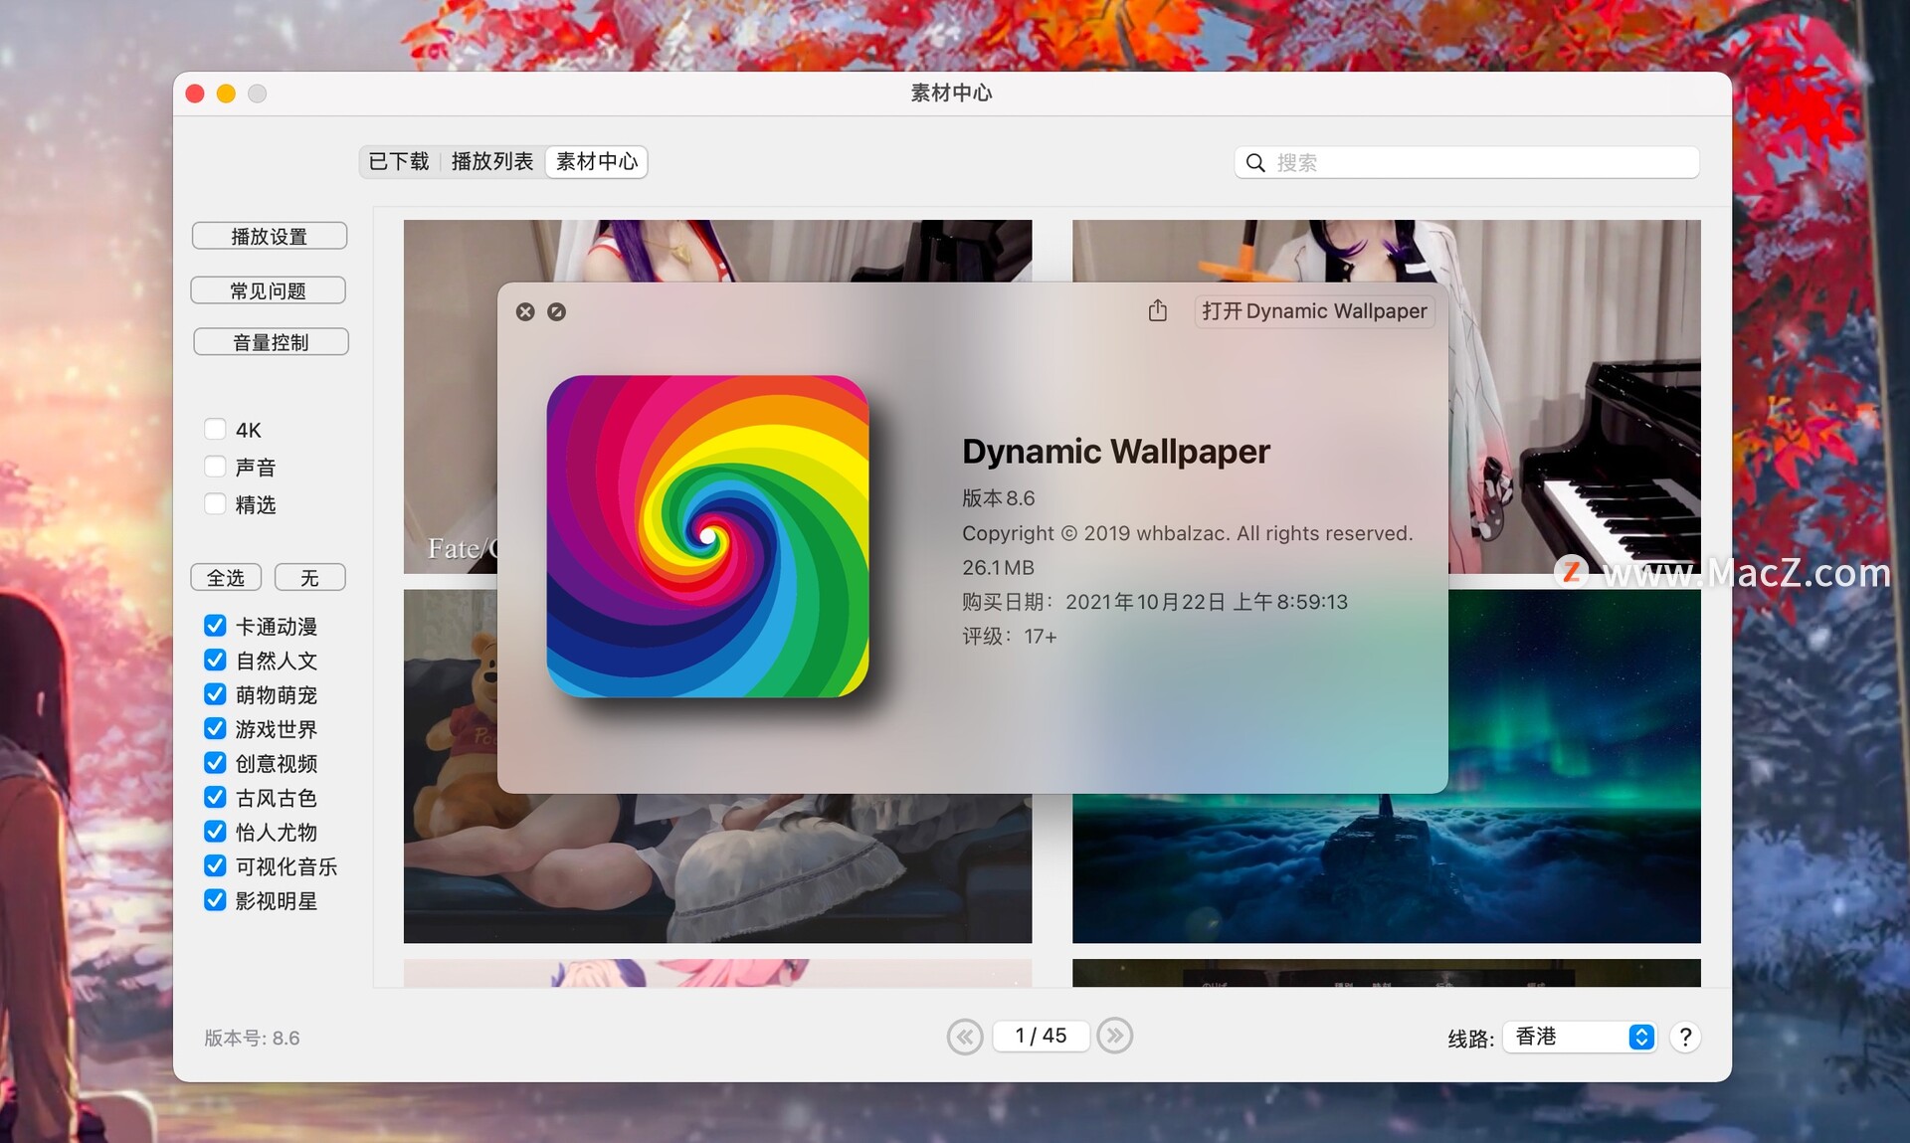Screen dimensions: 1910x1143
Task: Open the 常见问题 FAQ button
Action: tap(269, 290)
